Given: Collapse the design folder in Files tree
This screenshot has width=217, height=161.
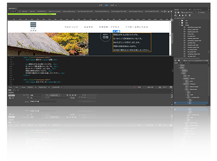Looking at the screenshot, I should pos(180,25).
